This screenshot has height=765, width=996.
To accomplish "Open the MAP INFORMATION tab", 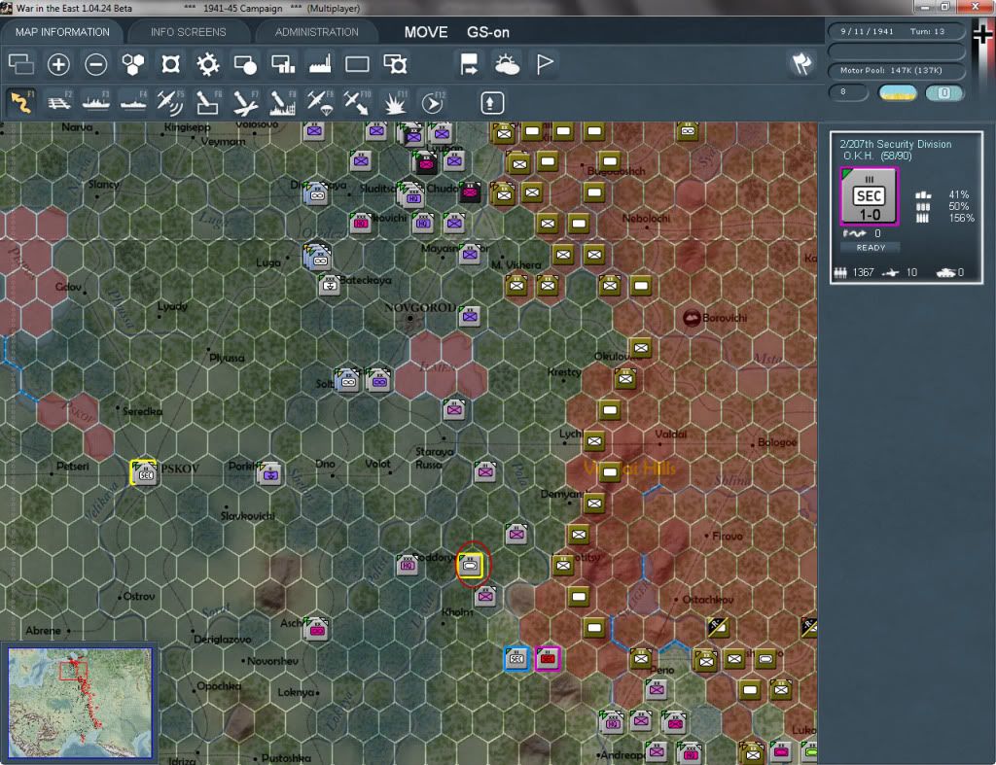I will pos(62,32).
